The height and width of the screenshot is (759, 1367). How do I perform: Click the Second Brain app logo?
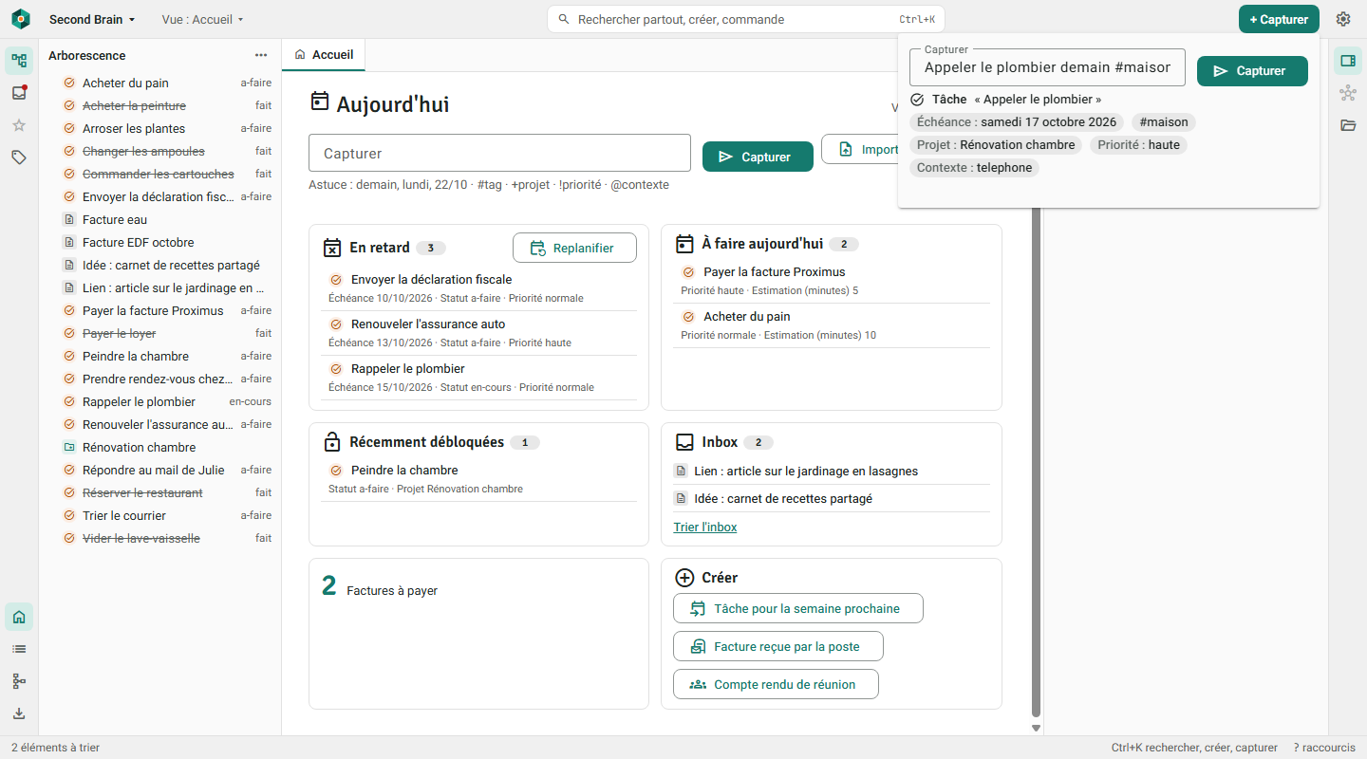[21, 19]
